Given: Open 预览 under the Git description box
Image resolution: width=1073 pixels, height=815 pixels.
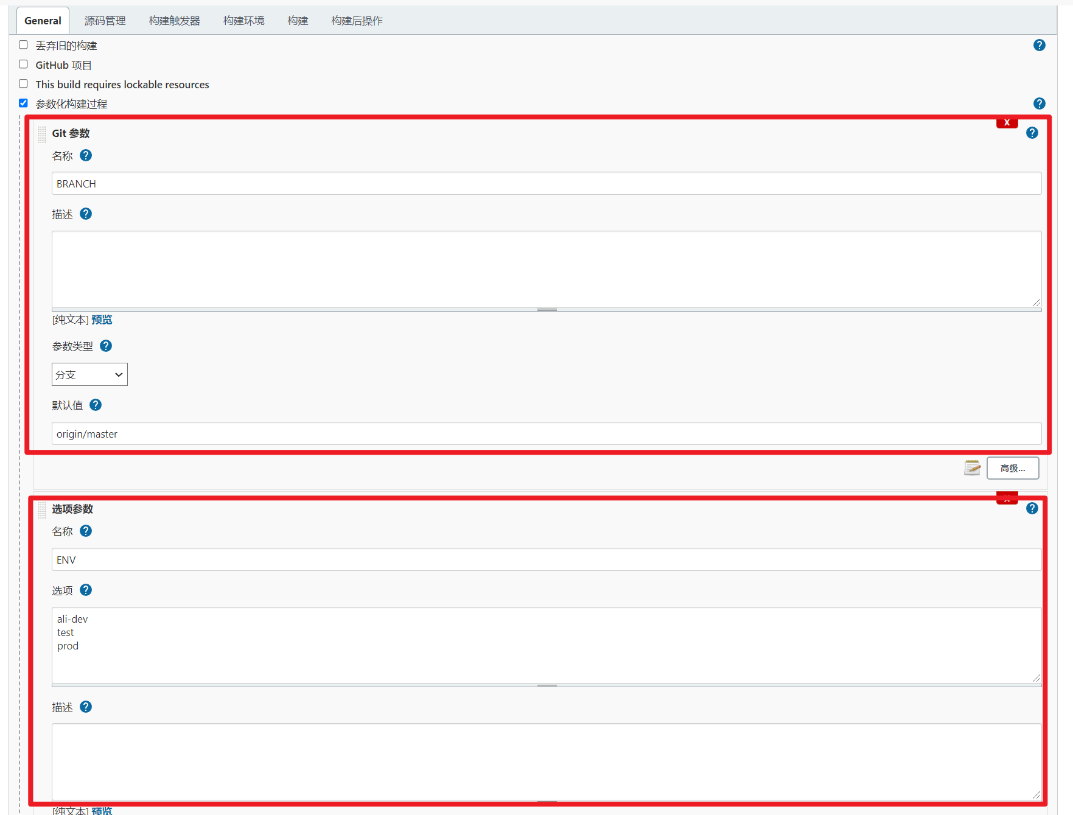Looking at the screenshot, I should click(102, 320).
